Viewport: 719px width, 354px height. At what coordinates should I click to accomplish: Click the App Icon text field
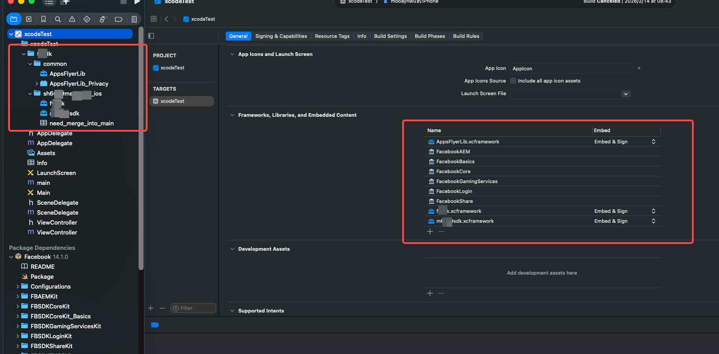tap(571, 69)
